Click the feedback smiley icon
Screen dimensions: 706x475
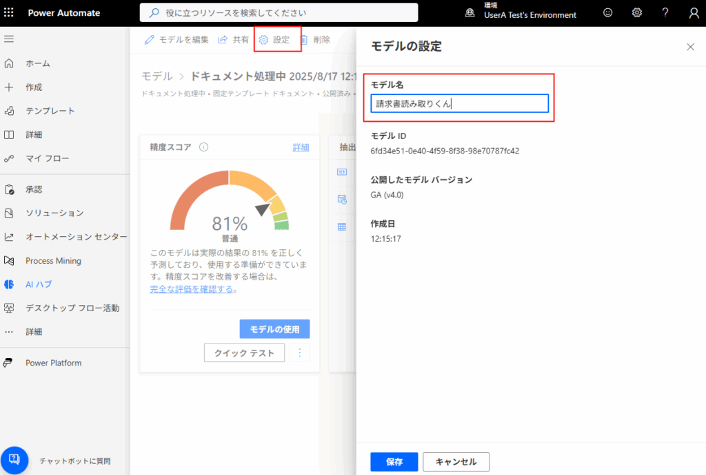coord(608,12)
